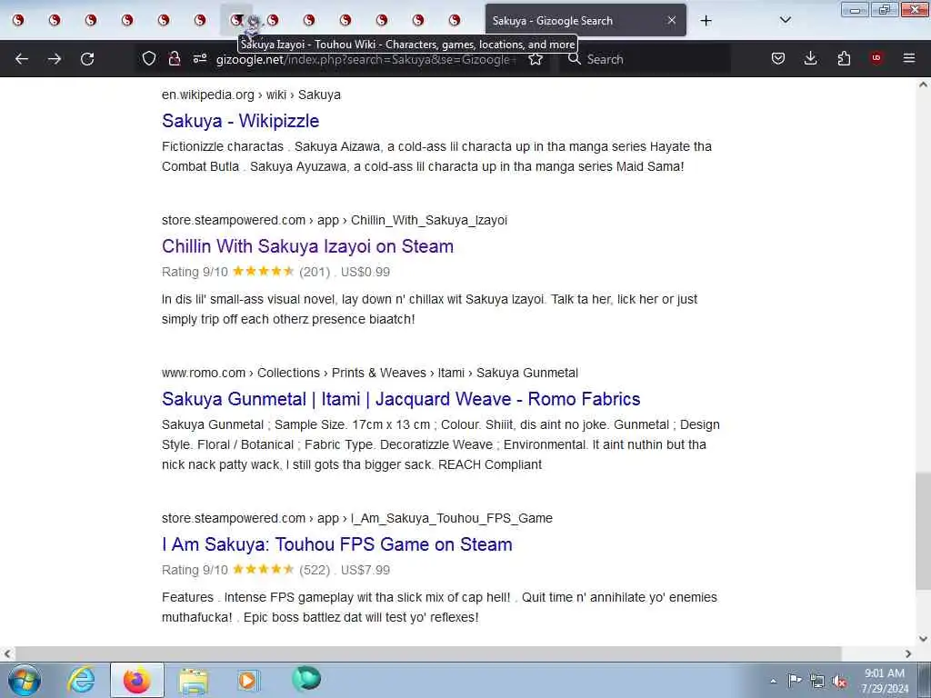Open Sakuya Gunmetal Romo Fabrics result
931x698 pixels.
click(x=401, y=399)
